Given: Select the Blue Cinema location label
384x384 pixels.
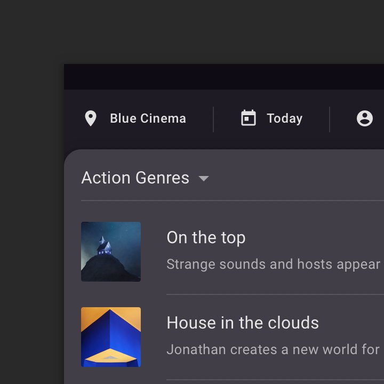Looking at the screenshot, I should click(148, 118).
